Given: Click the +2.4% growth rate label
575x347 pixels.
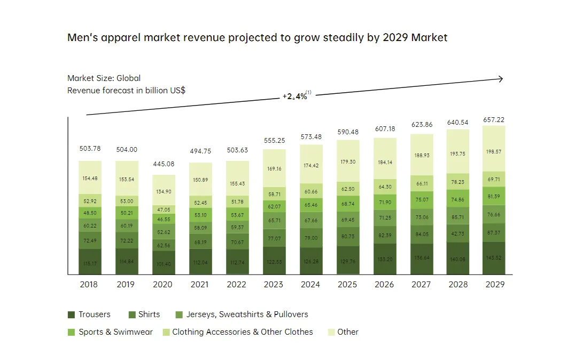Looking at the screenshot, I should pos(295,97).
